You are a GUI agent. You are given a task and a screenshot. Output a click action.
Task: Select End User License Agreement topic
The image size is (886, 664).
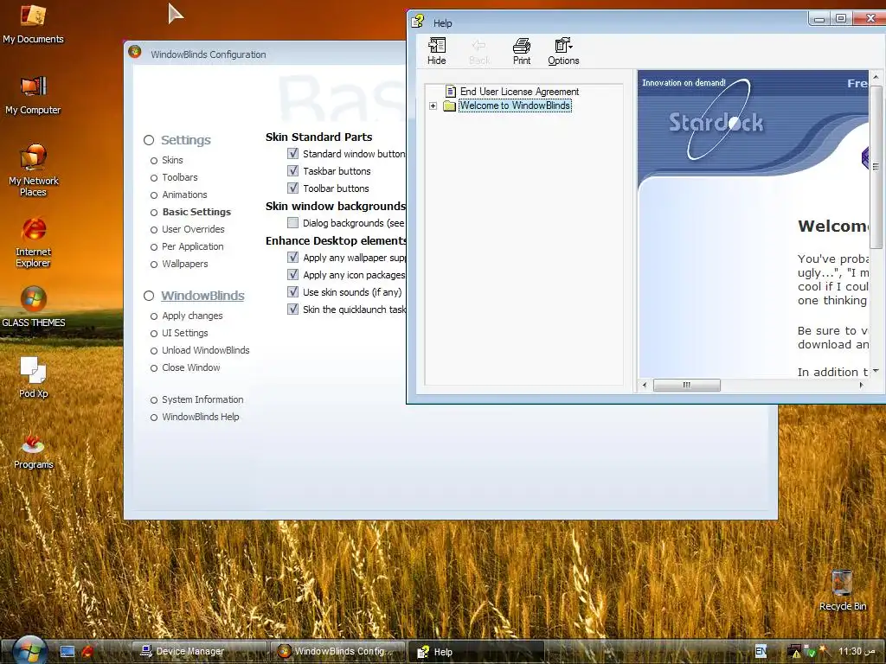(519, 92)
